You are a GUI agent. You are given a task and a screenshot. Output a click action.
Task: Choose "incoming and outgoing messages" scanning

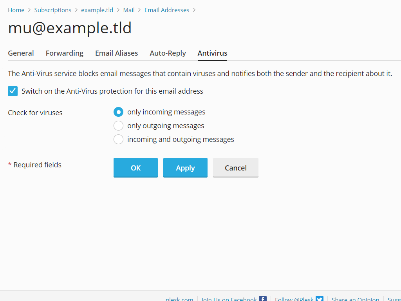pos(118,139)
